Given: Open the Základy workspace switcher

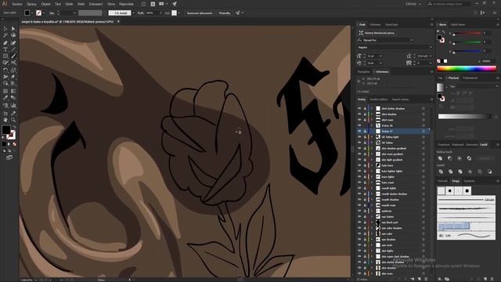Looking at the screenshot, I should coord(413,4).
